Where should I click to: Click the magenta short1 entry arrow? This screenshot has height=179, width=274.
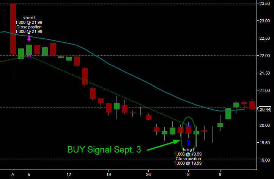(x=29, y=38)
